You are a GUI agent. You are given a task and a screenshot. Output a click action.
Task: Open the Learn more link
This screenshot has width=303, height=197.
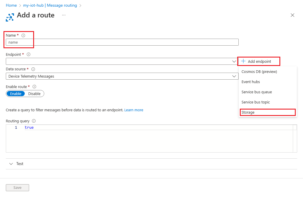coord(134,110)
